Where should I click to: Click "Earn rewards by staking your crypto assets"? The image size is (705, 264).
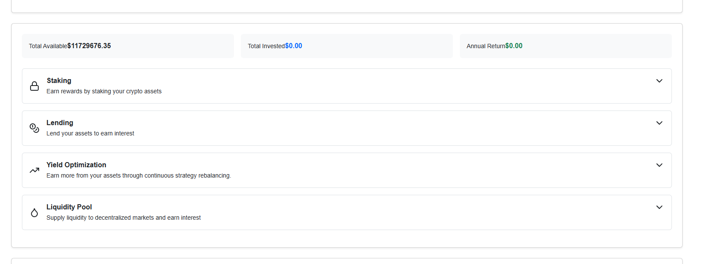[x=104, y=91]
